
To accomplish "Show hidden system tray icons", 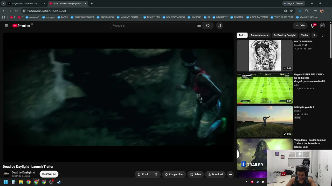I will click(246, 182).
